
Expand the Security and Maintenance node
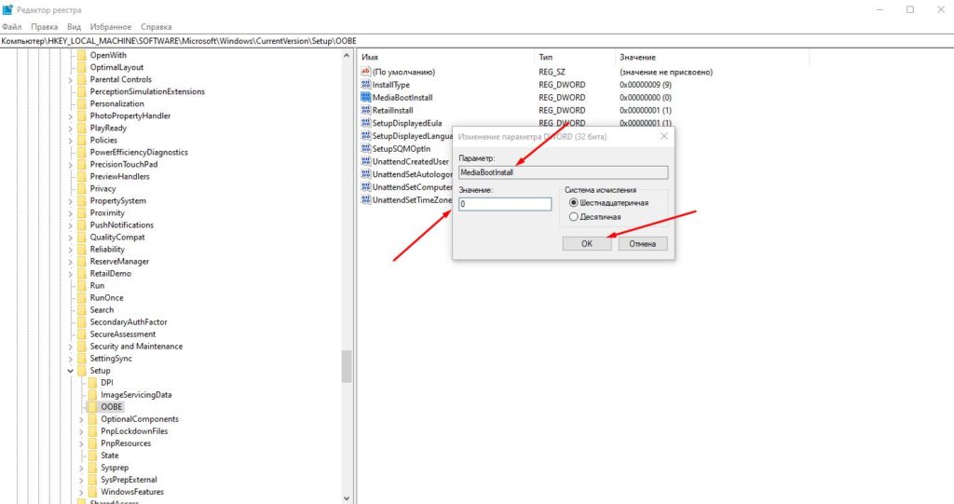(71, 347)
